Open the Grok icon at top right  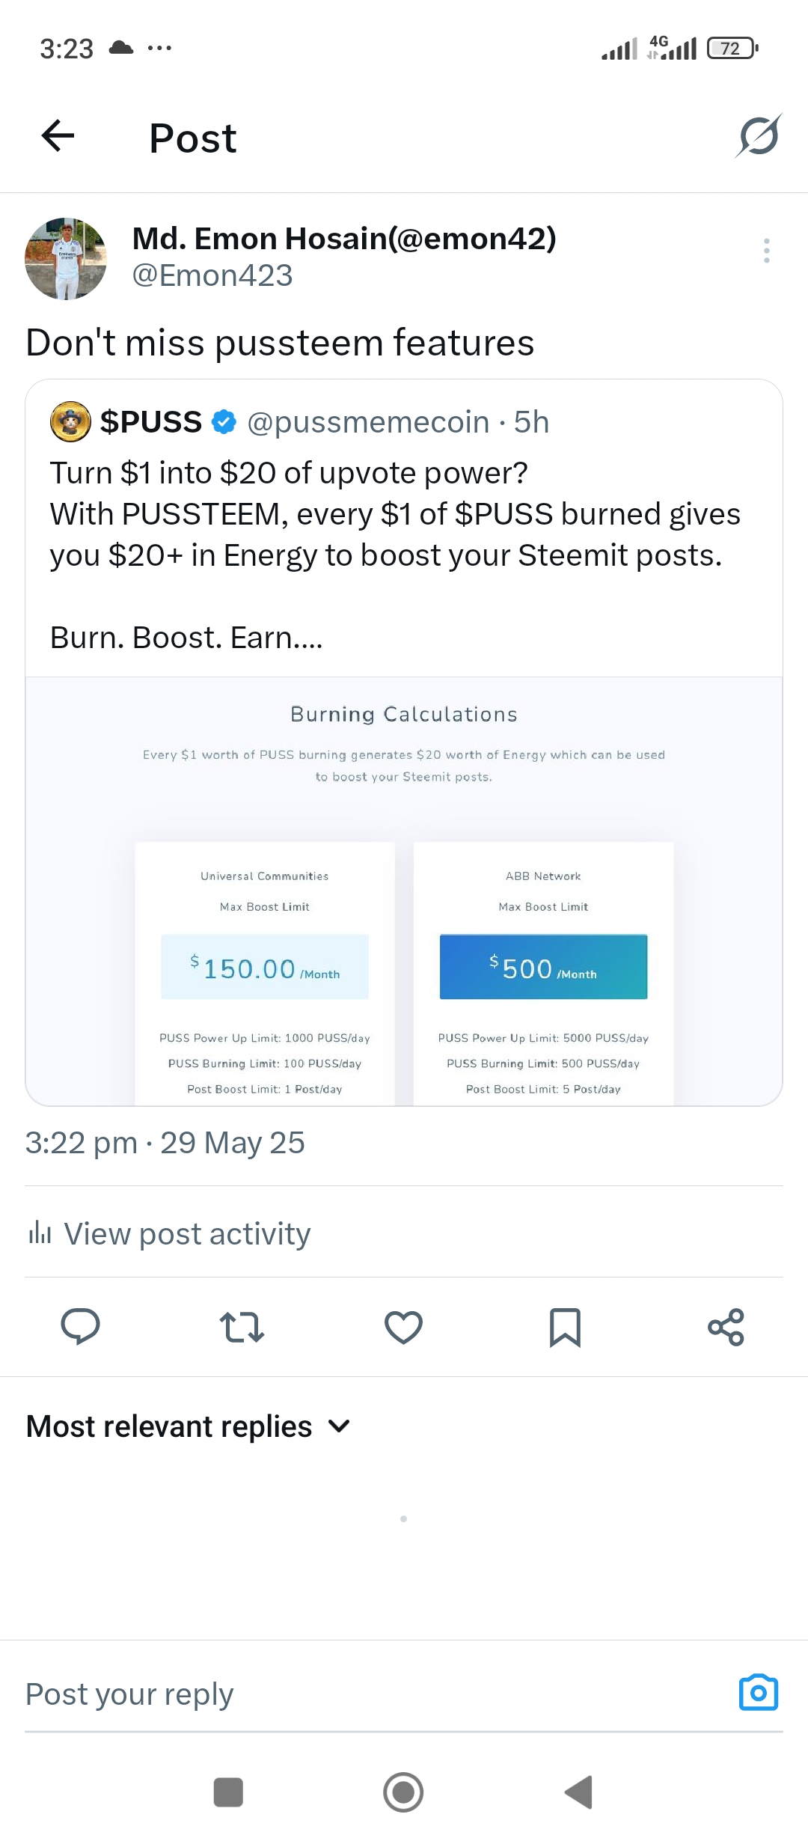759,136
